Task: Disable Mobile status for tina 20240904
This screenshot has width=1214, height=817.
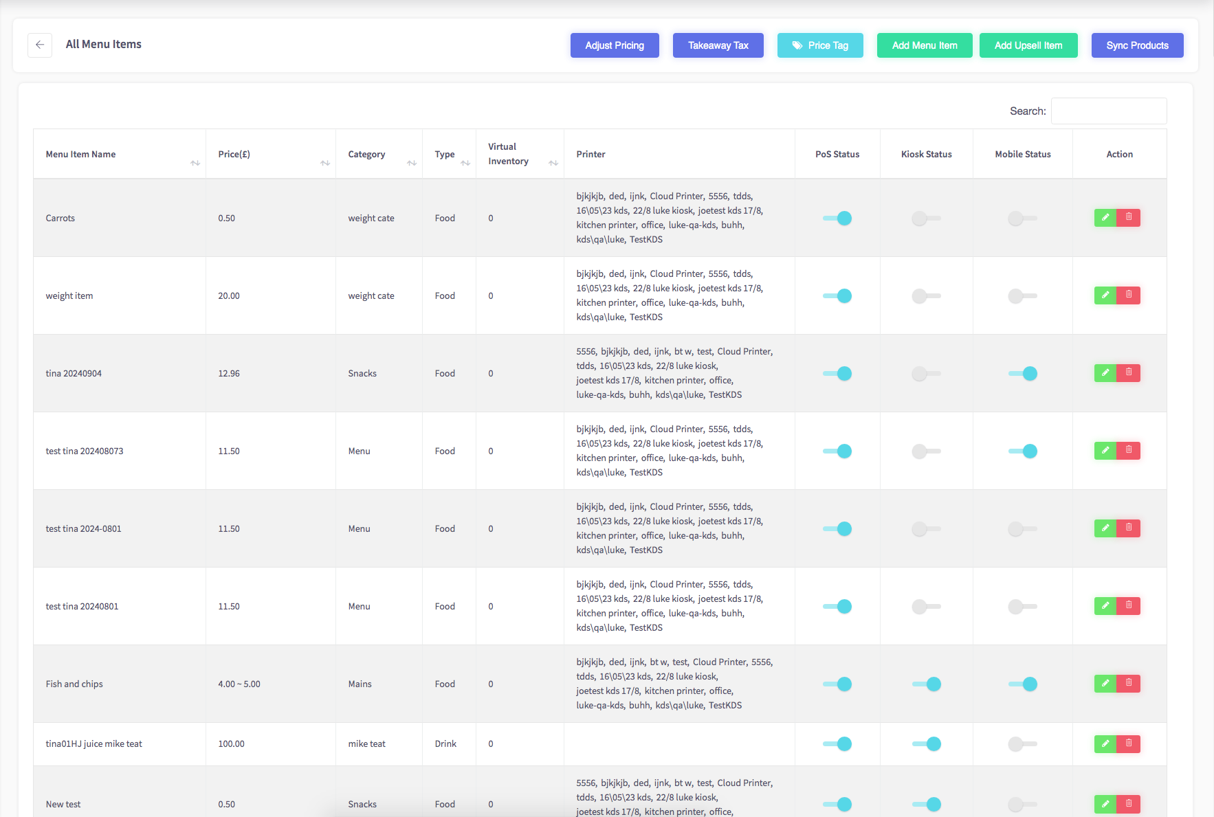Action: (x=1023, y=373)
